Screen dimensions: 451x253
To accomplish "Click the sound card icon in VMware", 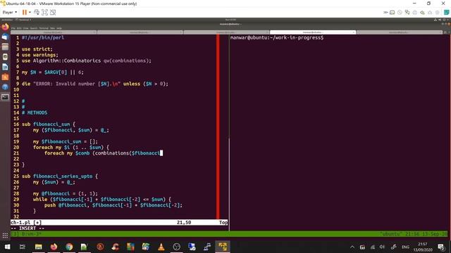I will pyautogui.click(x=422, y=13).
